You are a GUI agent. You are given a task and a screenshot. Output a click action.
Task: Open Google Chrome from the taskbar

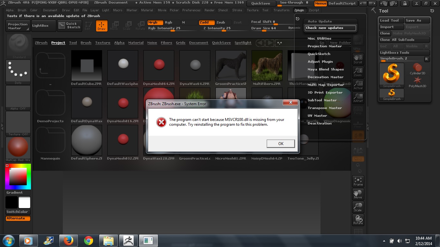pos(88,241)
